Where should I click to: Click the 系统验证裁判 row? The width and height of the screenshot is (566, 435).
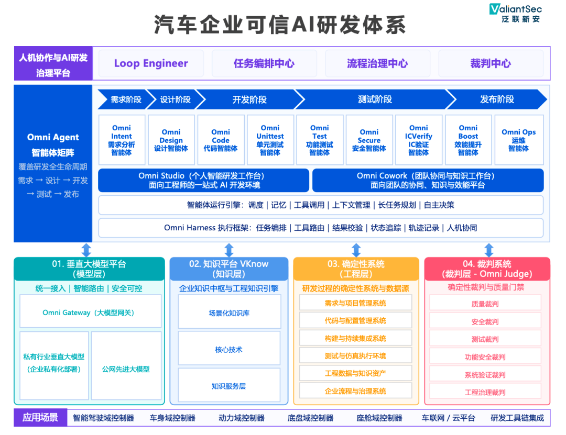pos(485,374)
